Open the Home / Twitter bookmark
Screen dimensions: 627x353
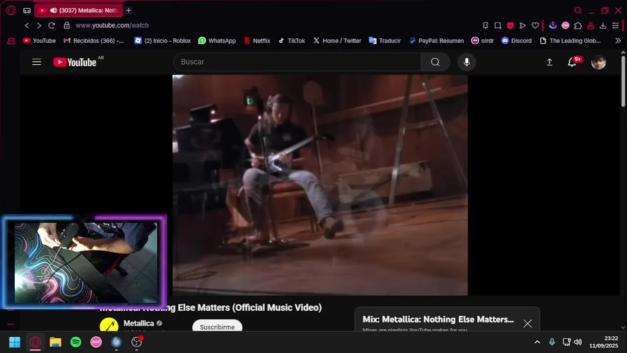pyautogui.click(x=338, y=41)
